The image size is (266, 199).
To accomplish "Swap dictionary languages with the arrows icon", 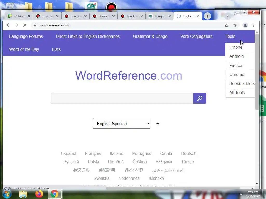I will 158,124.
